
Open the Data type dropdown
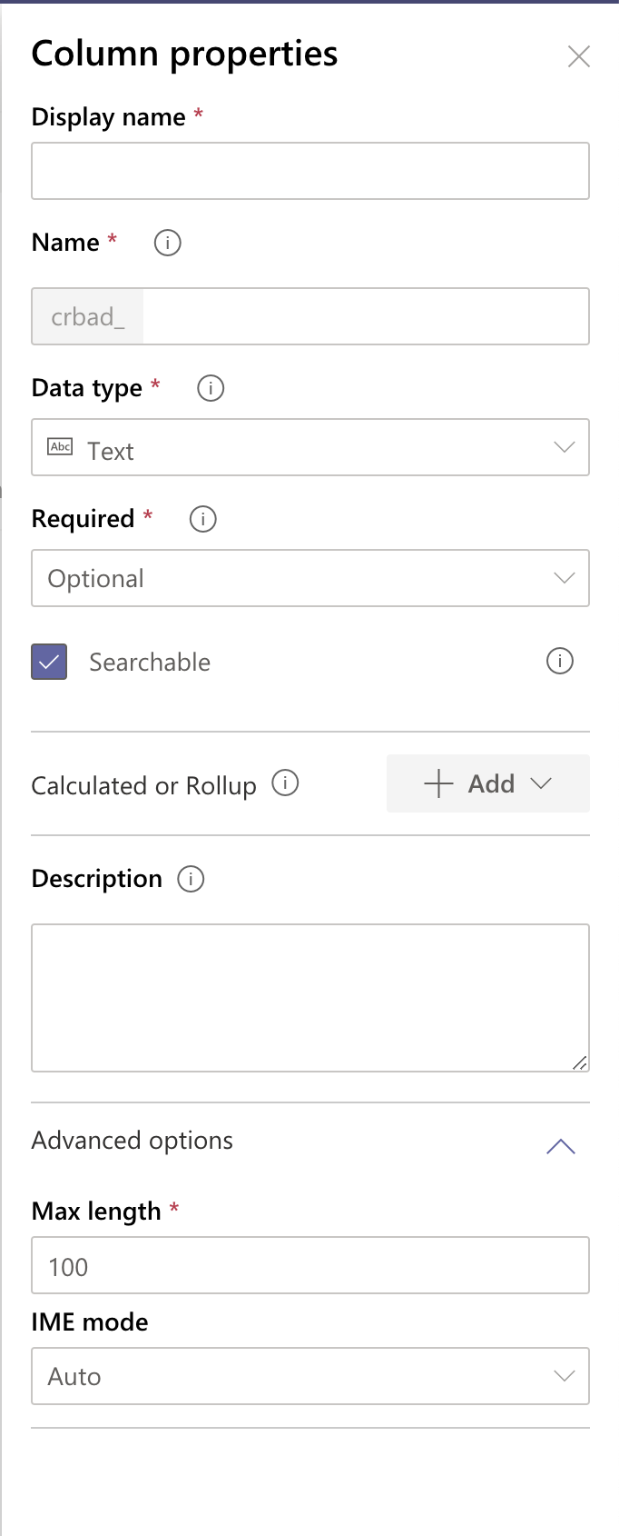[x=310, y=447]
